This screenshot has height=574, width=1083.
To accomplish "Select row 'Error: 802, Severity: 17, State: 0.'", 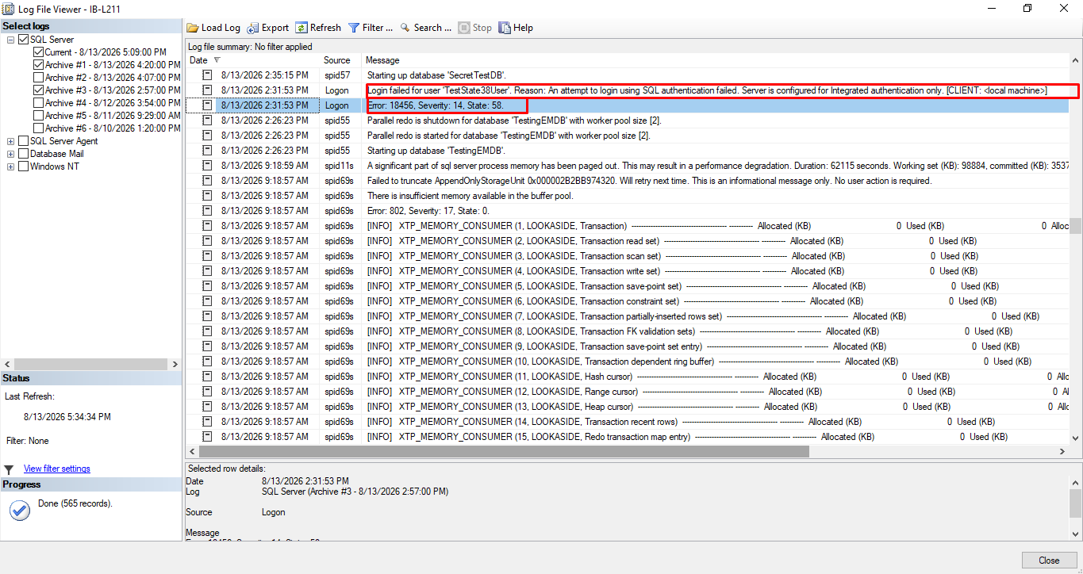I will pos(627,211).
